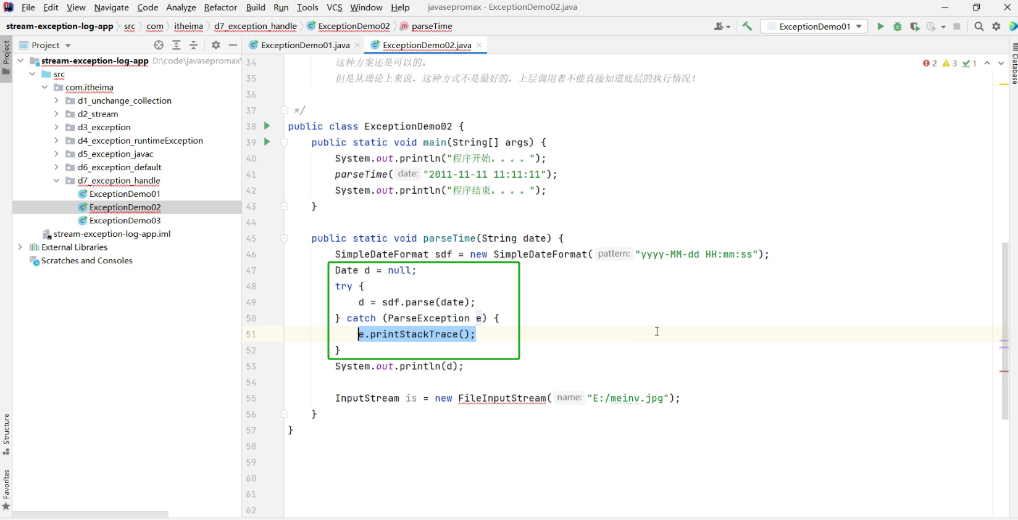Stop the running process square icon
This screenshot has height=520, width=1018.
[x=957, y=27]
